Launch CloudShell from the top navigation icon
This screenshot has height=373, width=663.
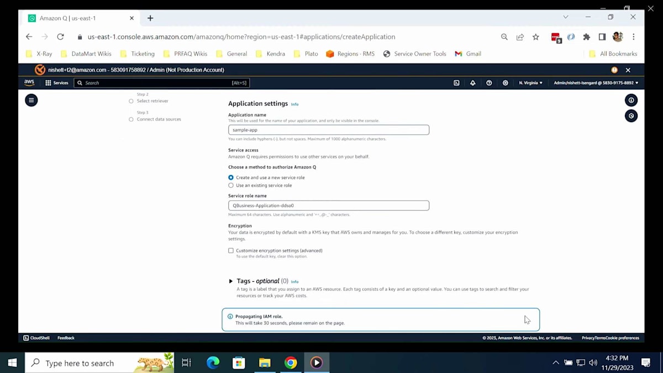tap(456, 83)
